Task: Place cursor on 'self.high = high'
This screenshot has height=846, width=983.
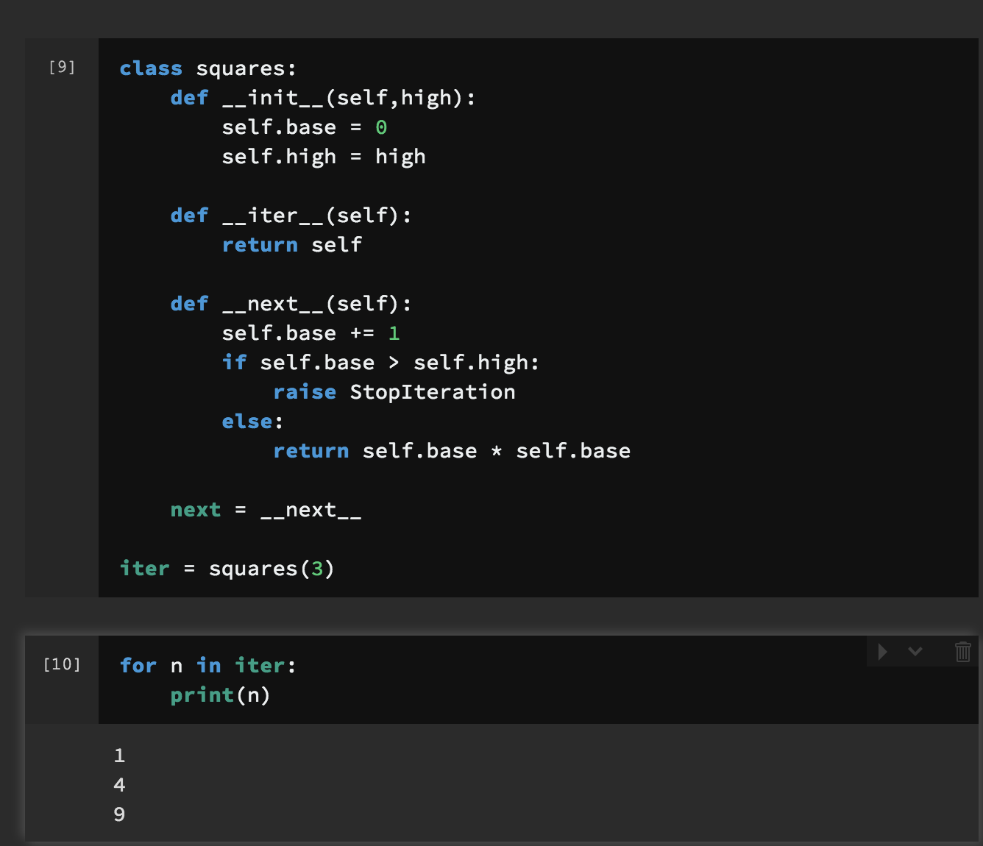Action: point(324,157)
